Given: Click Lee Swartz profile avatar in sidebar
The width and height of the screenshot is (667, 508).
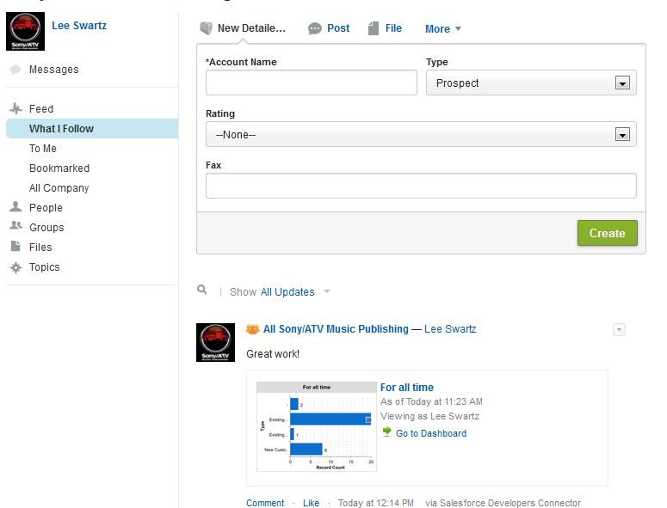Looking at the screenshot, I should coord(25,32).
